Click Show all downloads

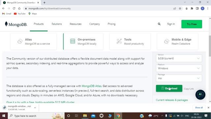point(199,107)
